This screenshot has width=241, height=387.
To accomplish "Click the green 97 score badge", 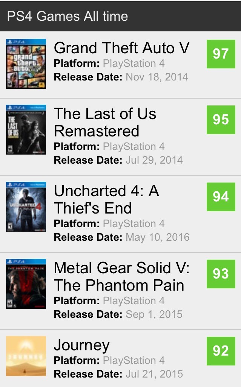I will (x=221, y=54).
